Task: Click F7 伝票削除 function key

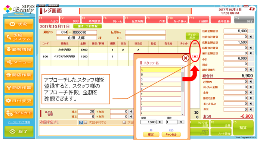Action: (x=134, y=19)
